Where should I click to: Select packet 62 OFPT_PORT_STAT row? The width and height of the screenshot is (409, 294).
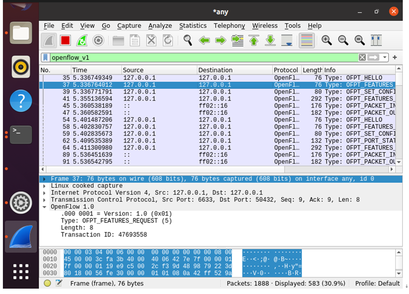pos(218,141)
